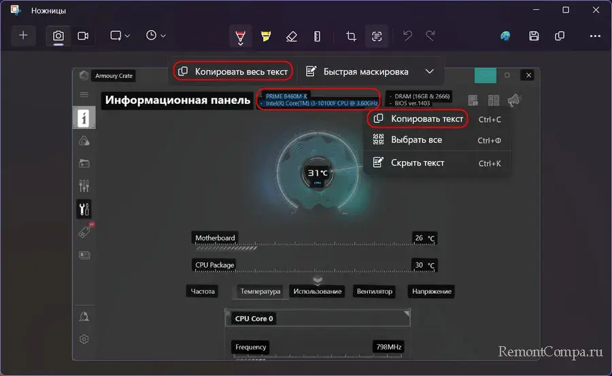Image resolution: width=612 pixels, height=376 pixels.
Task: Select the yellow highlighter tool
Action: (266, 36)
